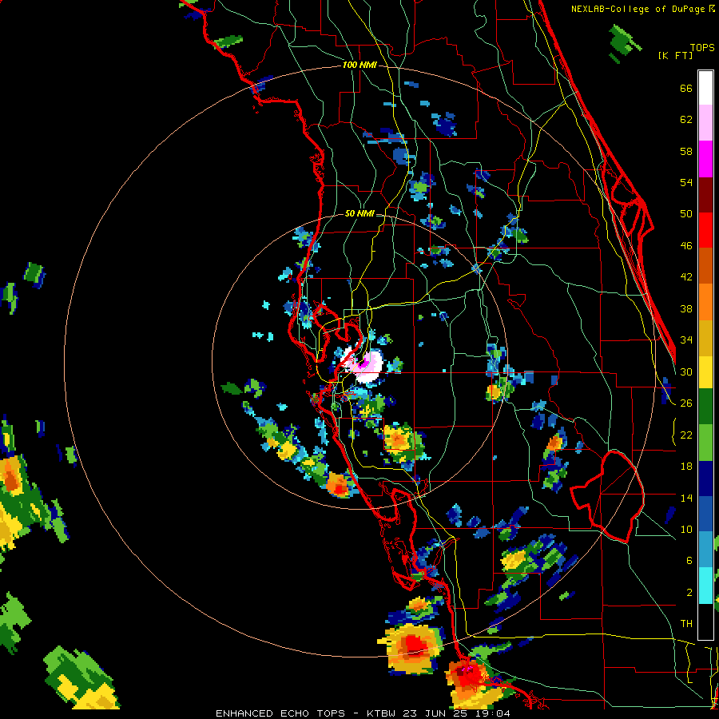This screenshot has height=719, width=719.
Task: Pick the navy blue legend swatch
Action: point(705,479)
